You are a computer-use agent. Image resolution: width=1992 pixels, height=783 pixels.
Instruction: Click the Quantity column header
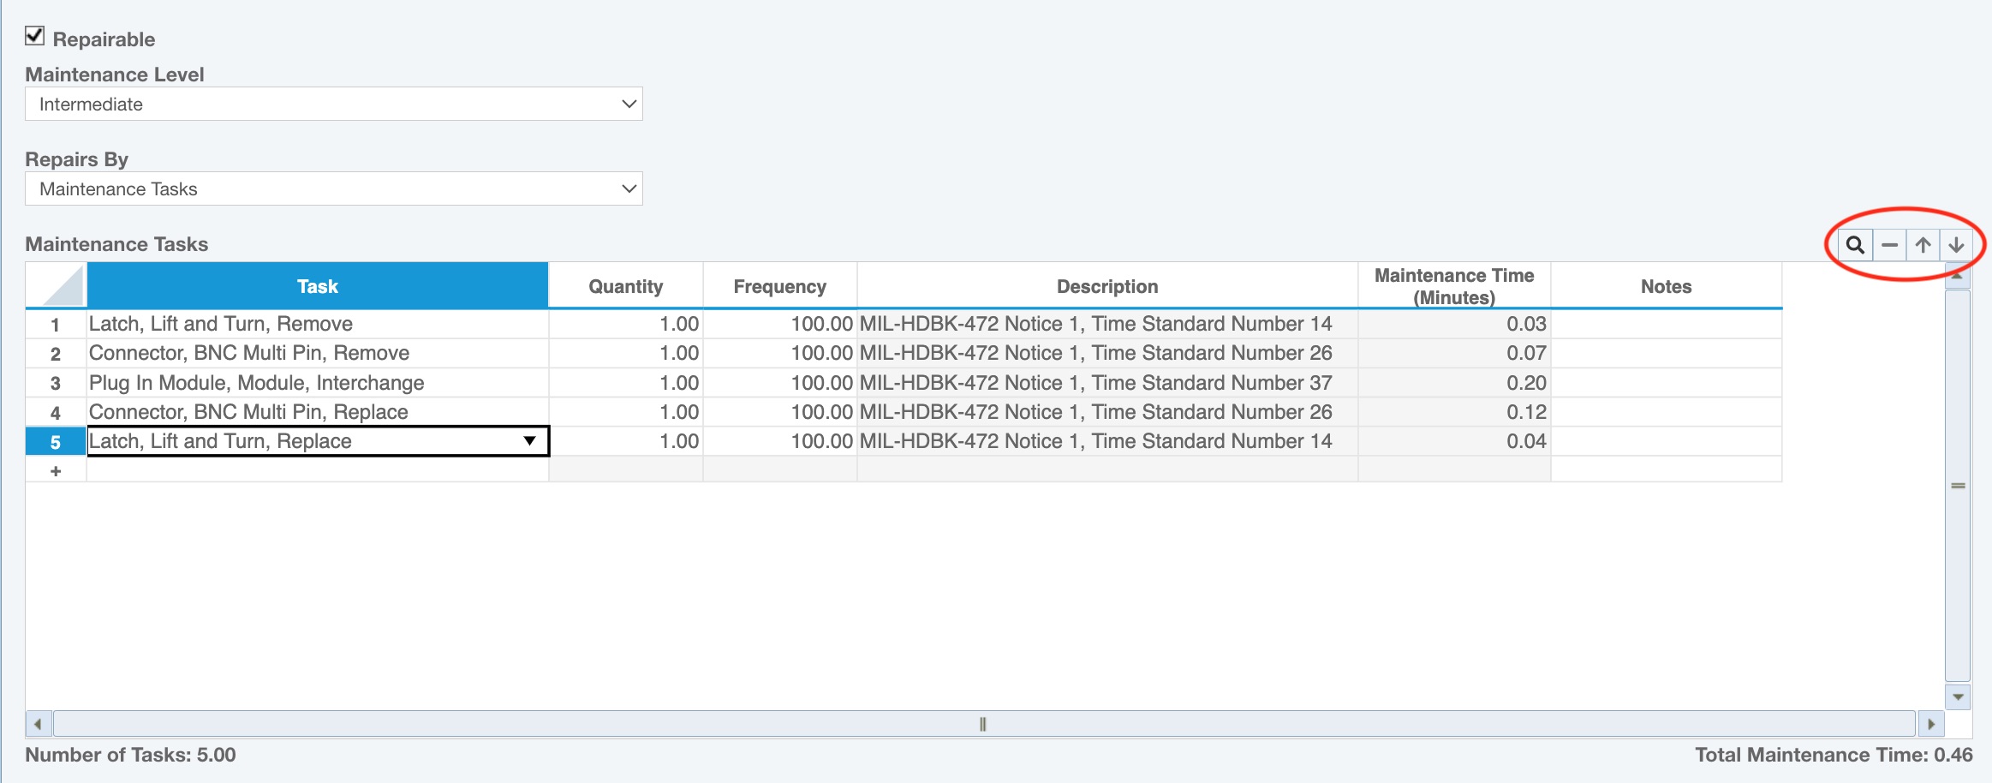click(x=625, y=286)
